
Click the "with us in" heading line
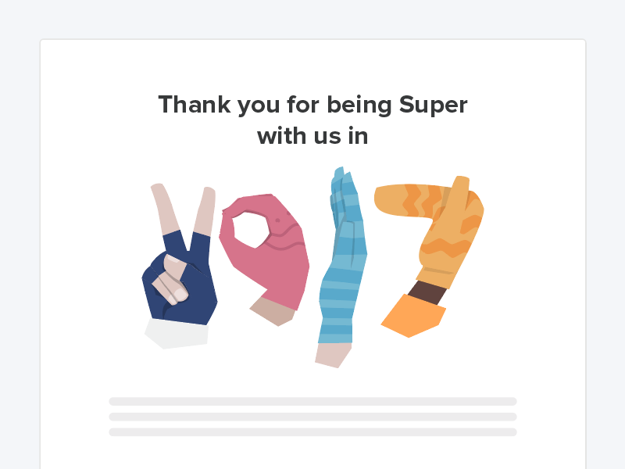pyautogui.click(x=312, y=135)
